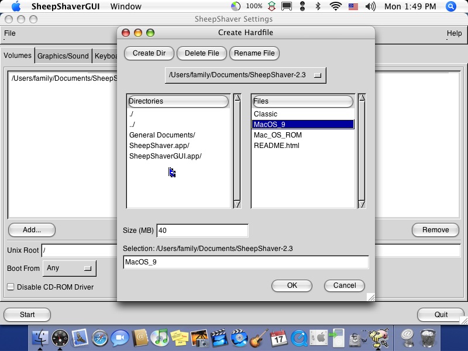Click Directories list scroll-down arrow
Screen dimensions: 468x351
pos(238,204)
